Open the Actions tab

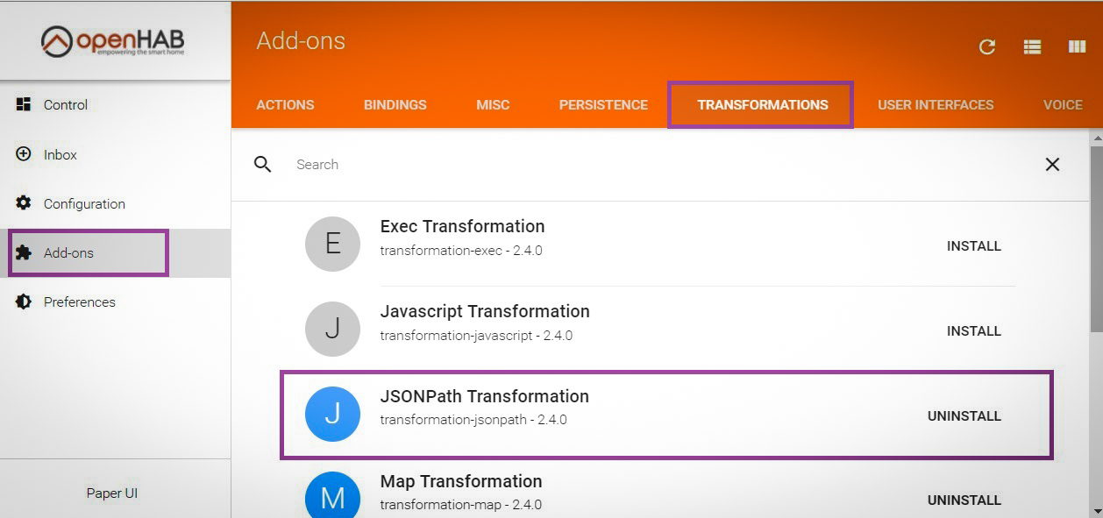pyautogui.click(x=285, y=104)
